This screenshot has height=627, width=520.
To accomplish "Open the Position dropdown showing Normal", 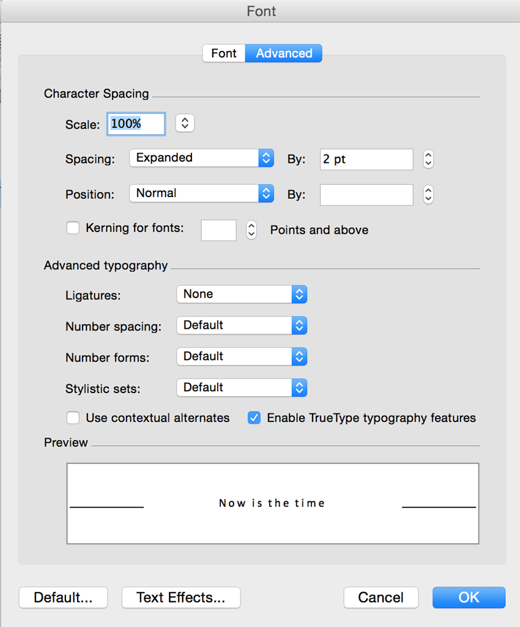I will click(x=201, y=193).
